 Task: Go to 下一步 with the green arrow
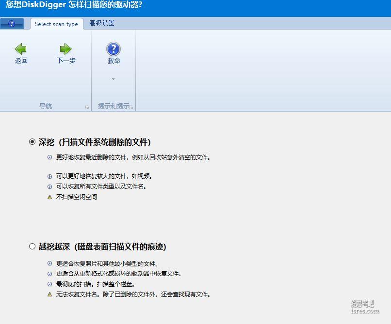(x=66, y=49)
